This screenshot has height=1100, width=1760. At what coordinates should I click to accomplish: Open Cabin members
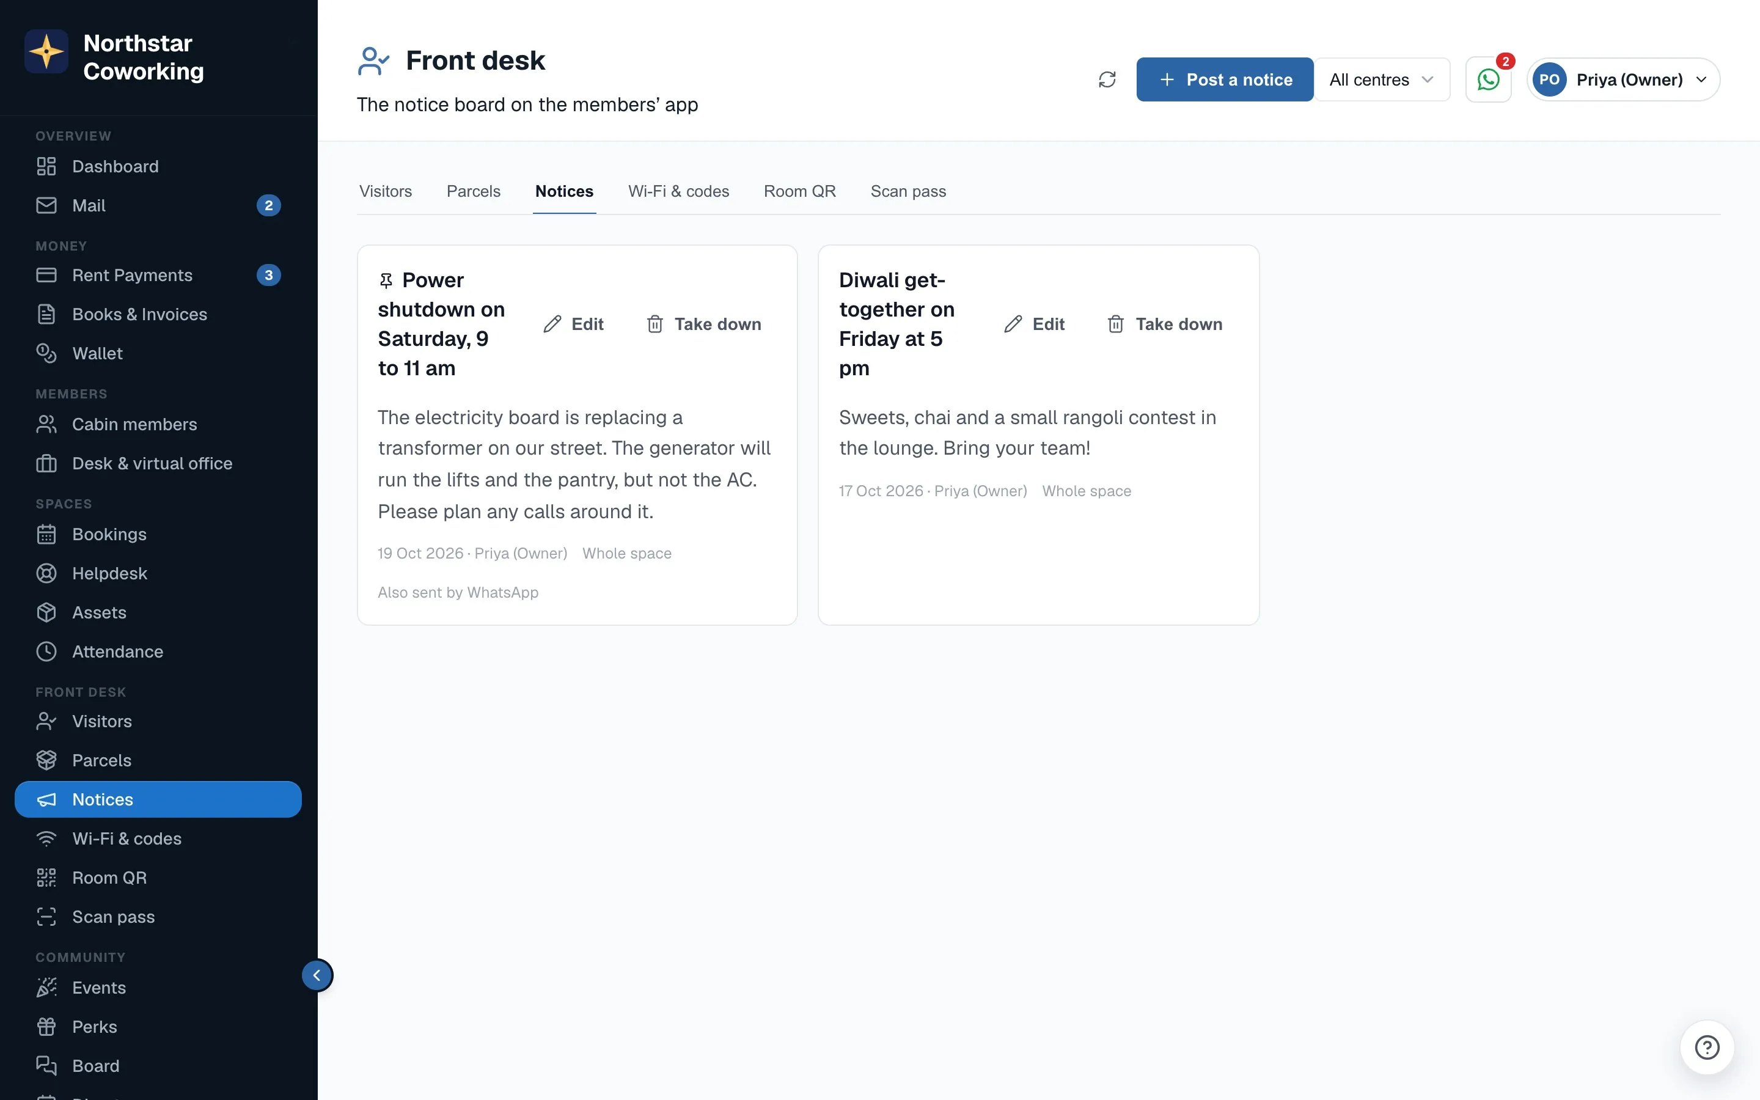158,424
